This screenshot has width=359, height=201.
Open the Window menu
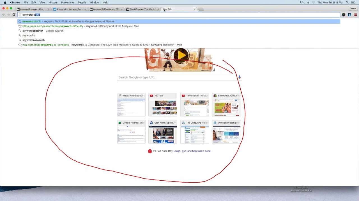94,3
